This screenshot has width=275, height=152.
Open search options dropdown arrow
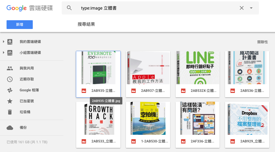click(x=251, y=8)
